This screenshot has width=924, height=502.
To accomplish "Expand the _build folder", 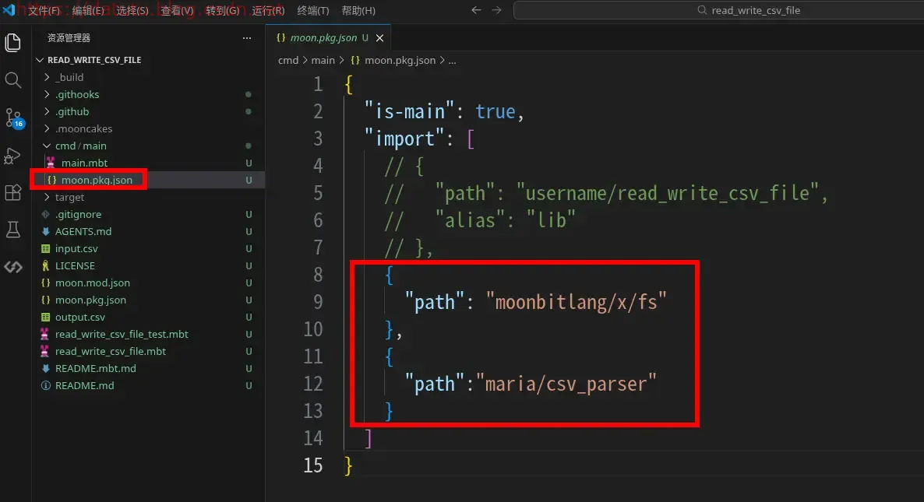I will pyautogui.click(x=69, y=77).
